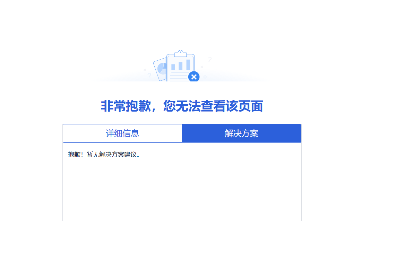Click the 抱歉！暂无解决方案建议。 message text
404x254 pixels.
tap(104, 155)
